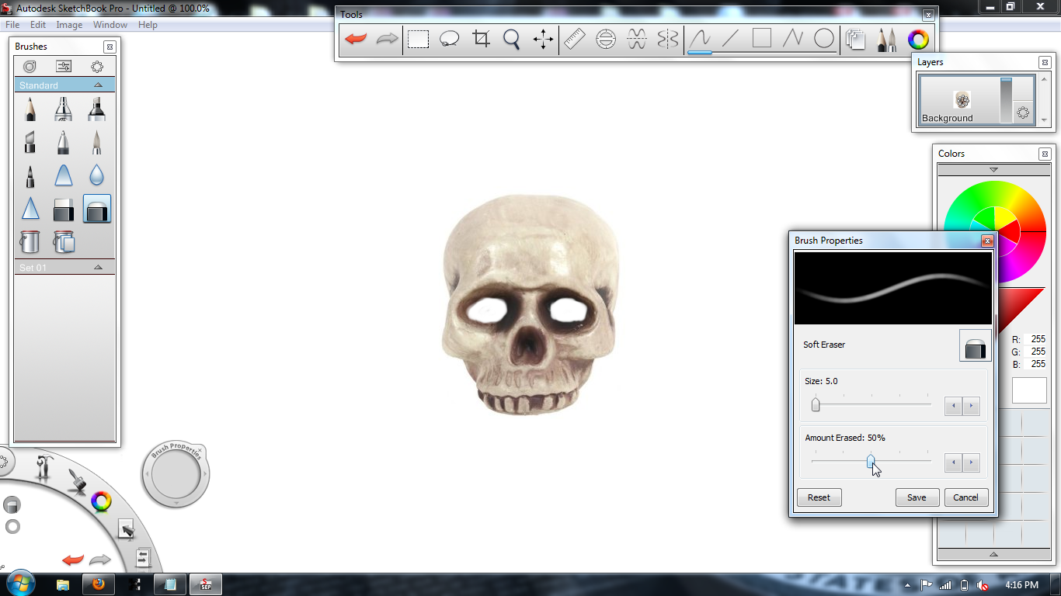The width and height of the screenshot is (1061, 596).
Task: Turn on vertical symmetry in Tools
Action: tap(668, 39)
